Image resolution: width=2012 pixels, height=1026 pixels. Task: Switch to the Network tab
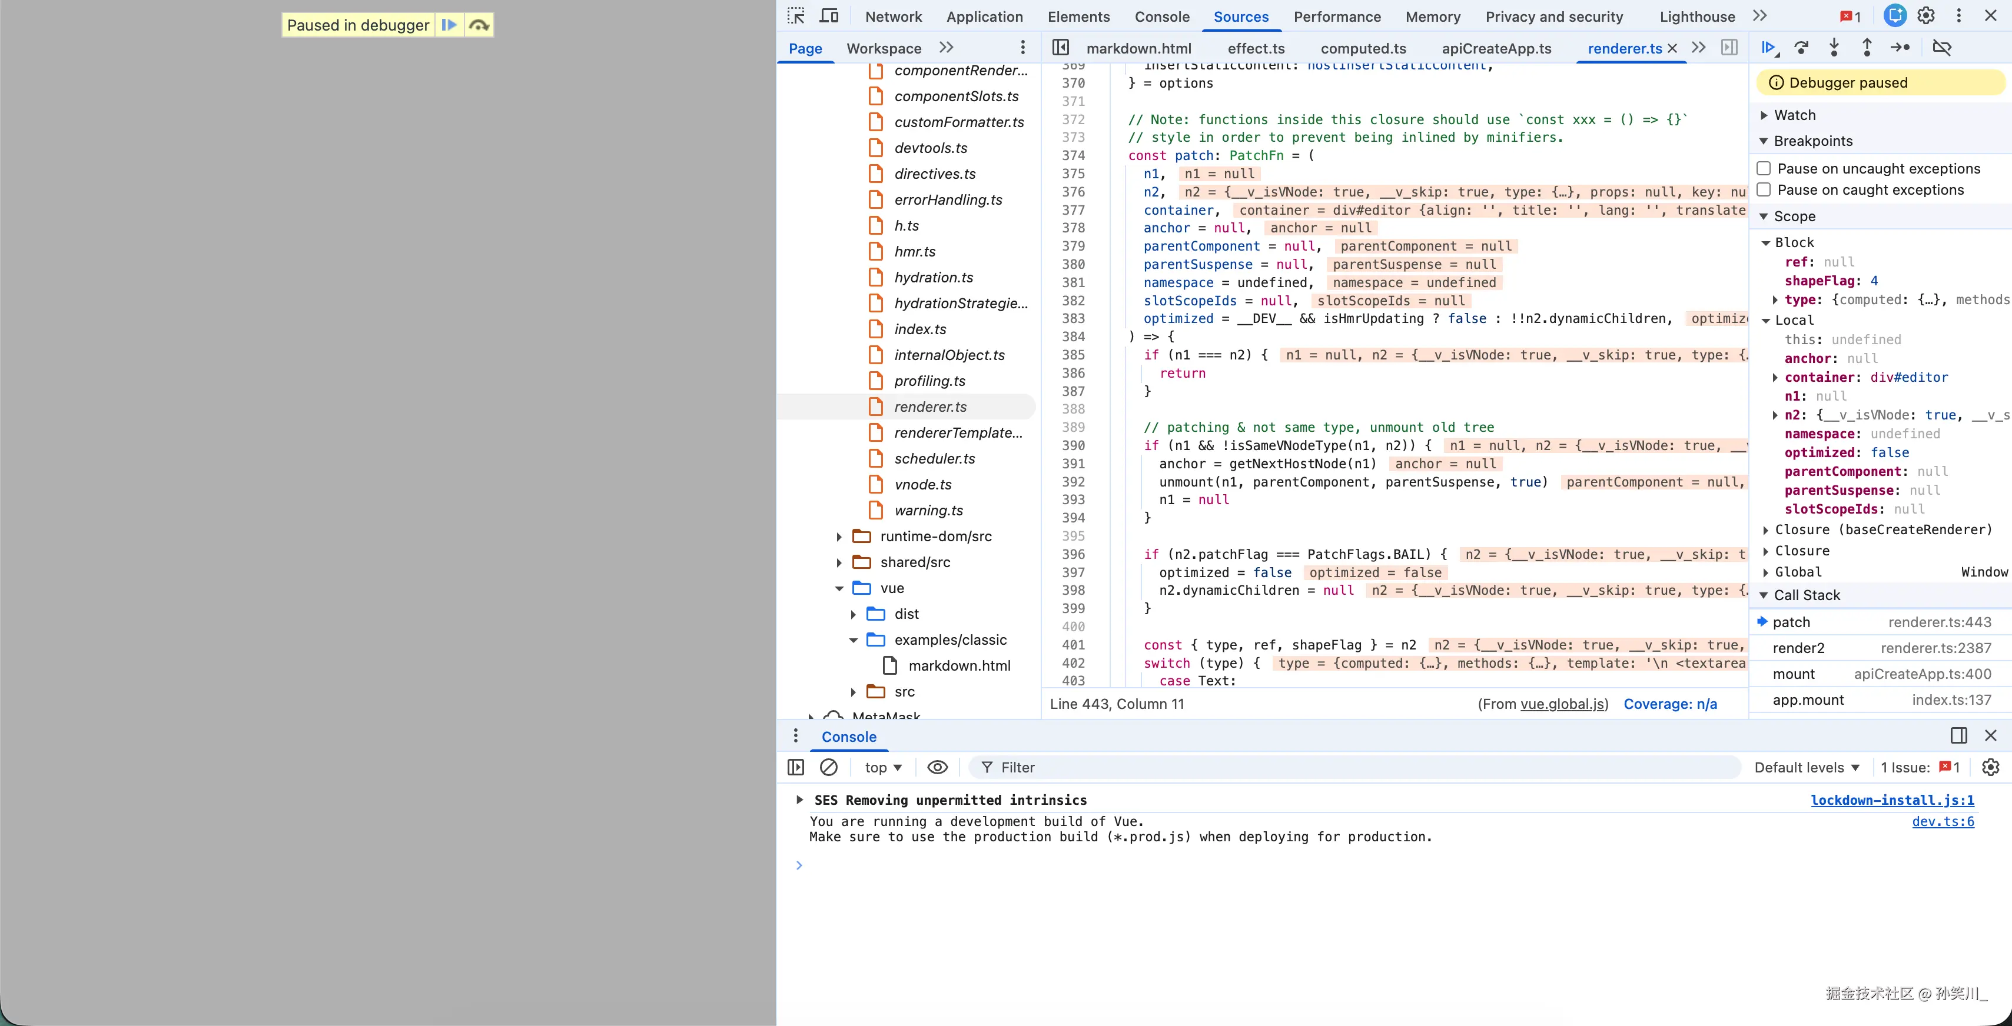(894, 16)
